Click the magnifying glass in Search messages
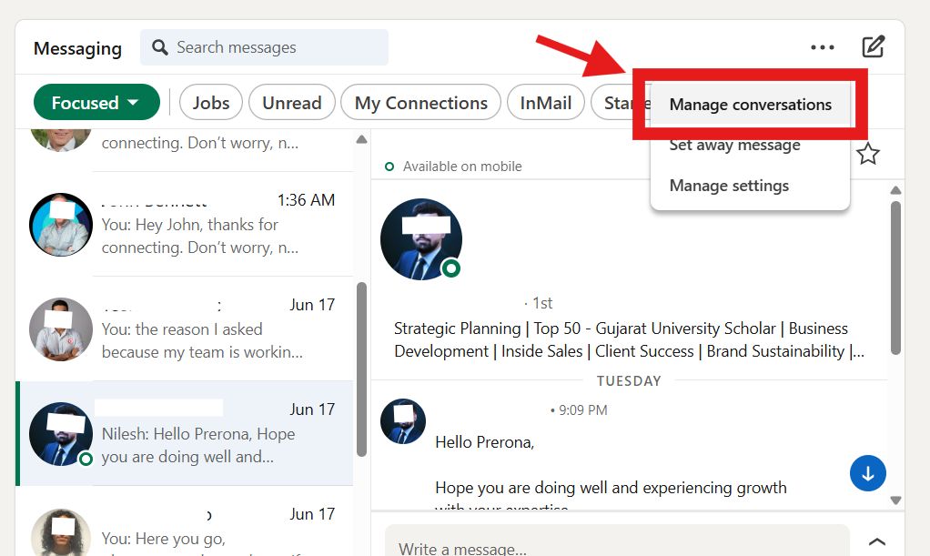This screenshot has height=556, width=930. pyautogui.click(x=159, y=46)
